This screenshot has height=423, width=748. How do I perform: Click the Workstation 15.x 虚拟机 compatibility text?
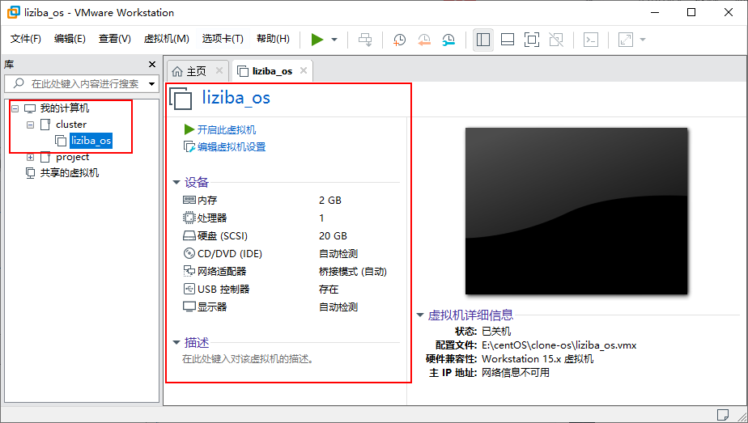coord(538,358)
